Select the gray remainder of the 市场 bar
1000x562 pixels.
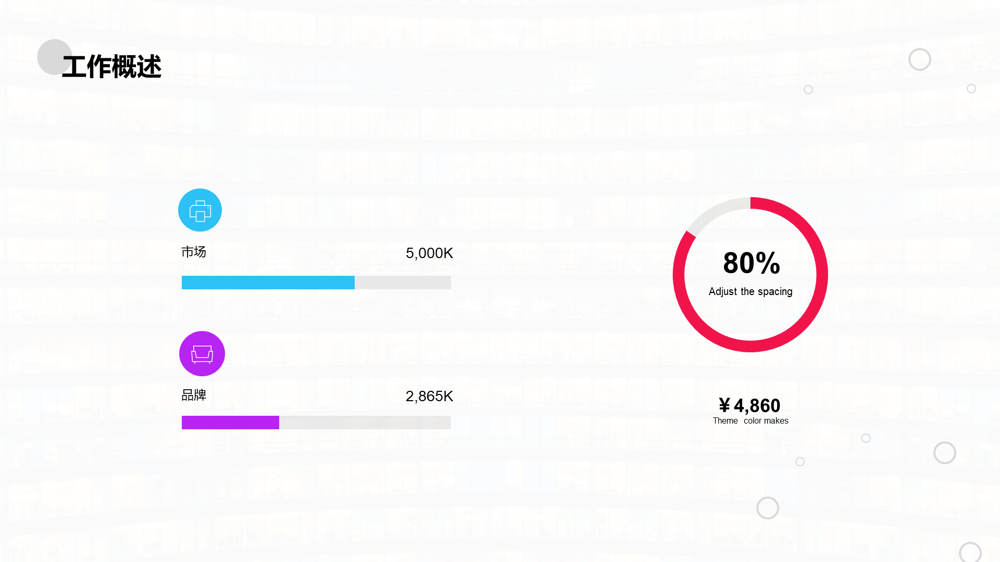coord(403,283)
